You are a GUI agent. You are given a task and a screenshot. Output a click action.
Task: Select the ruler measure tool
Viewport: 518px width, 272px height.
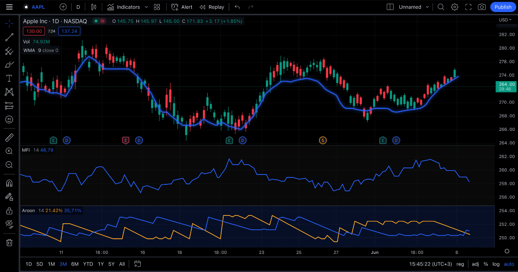pyautogui.click(x=9, y=138)
